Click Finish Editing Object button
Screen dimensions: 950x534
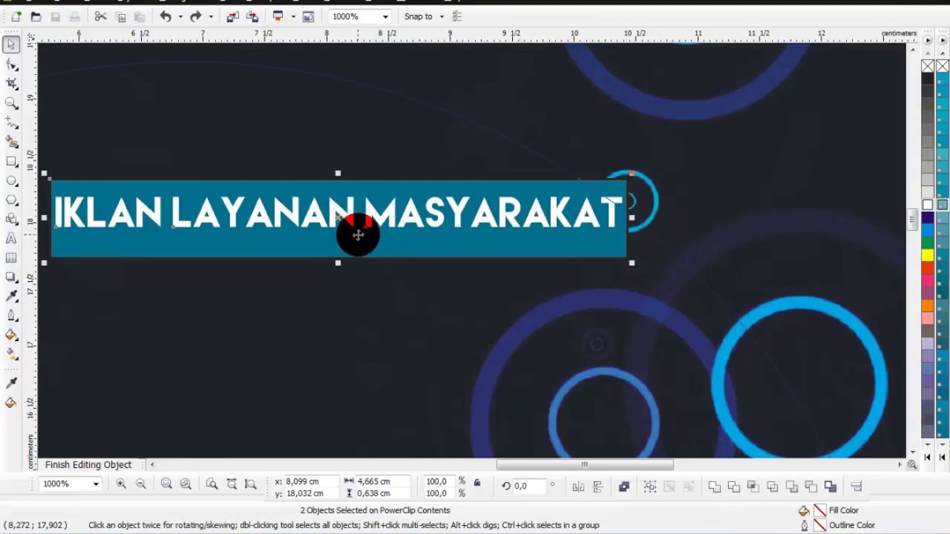(88, 464)
